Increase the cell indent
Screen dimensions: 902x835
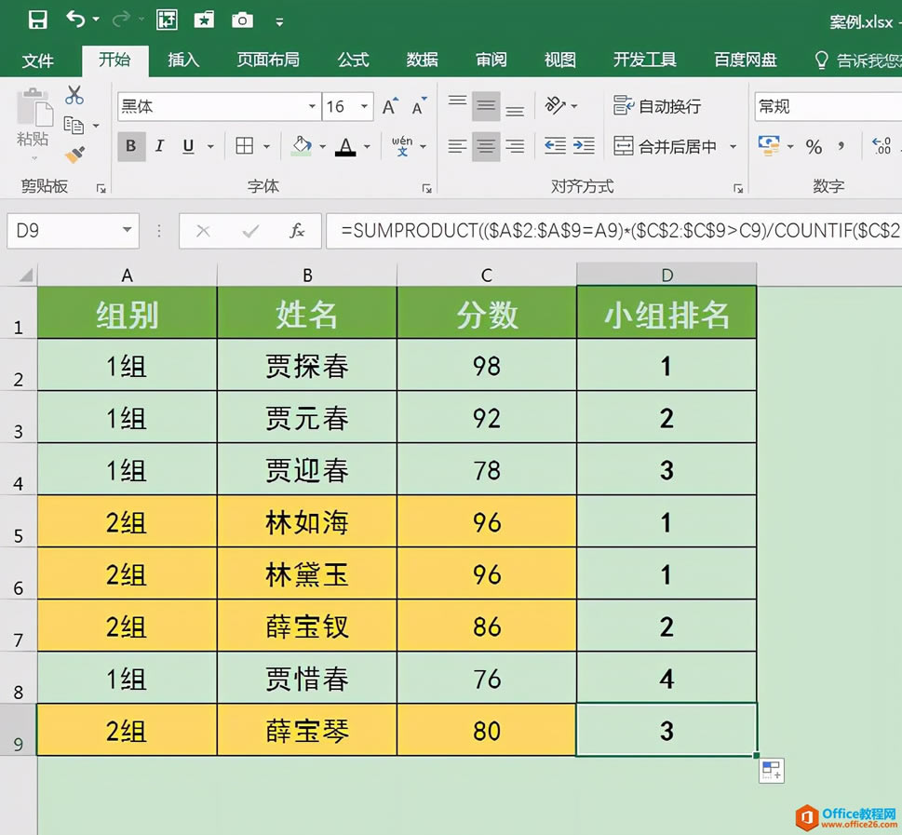[x=584, y=146]
